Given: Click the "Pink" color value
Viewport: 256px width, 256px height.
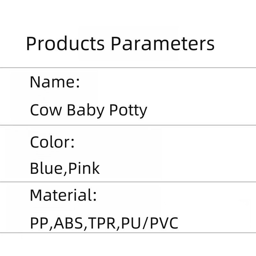Looking at the screenshot, I should tap(84, 168).
